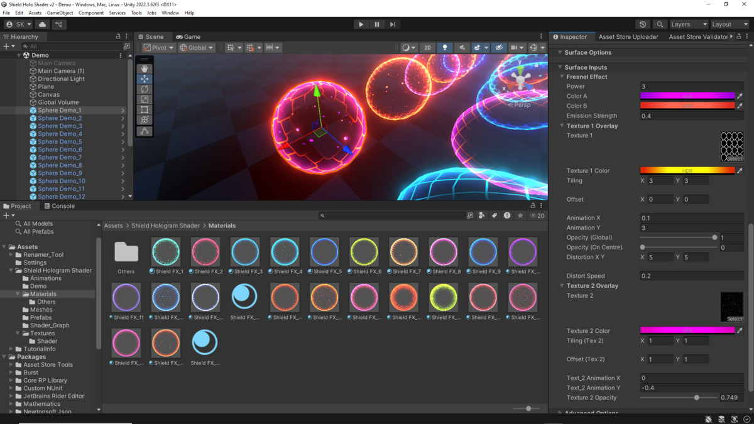754x424 pixels.
Task: Open the Layers dropdown
Action: [x=688, y=24]
